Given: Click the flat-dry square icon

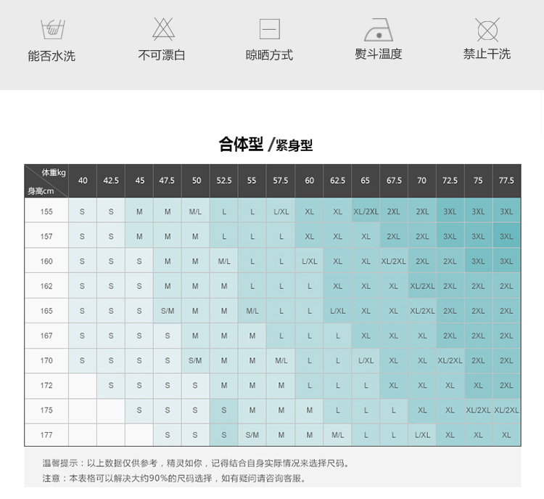Looking at the screenshot, I should coord(270,29).
